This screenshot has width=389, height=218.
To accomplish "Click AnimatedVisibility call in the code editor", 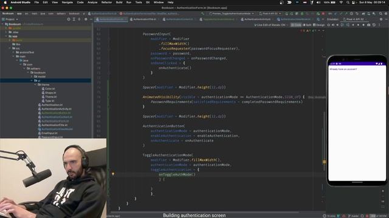I will pyautogui.click(x=160, y=97).
